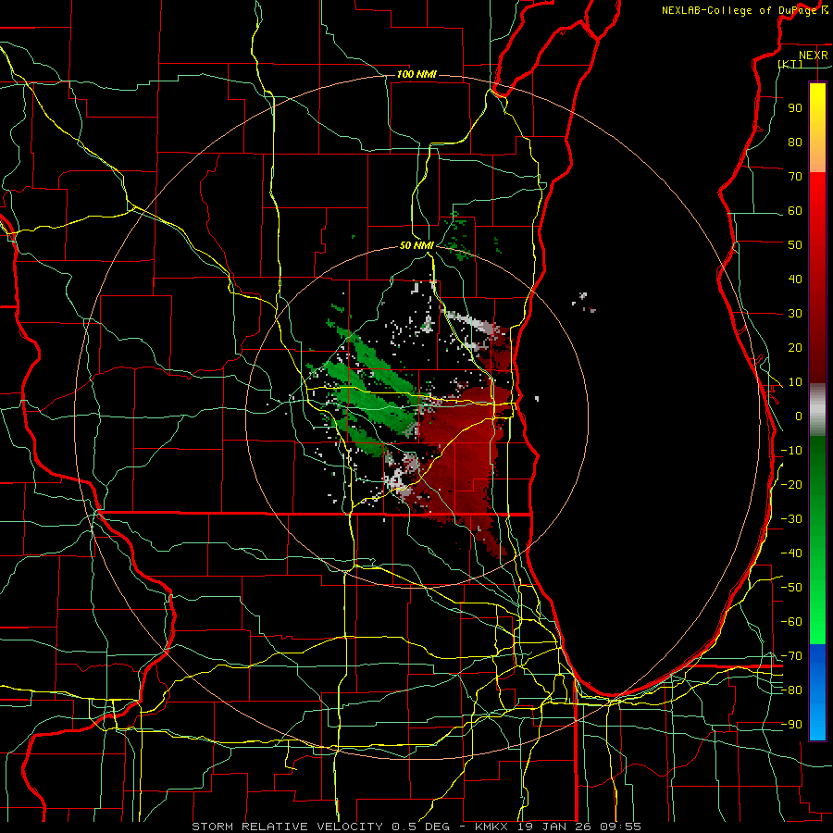Click the 20 value on the color scale
The height and width of the screenshot is (833, 833).
coord(795,347)
